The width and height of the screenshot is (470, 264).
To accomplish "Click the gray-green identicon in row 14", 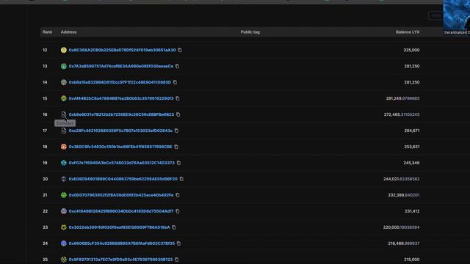I will pos(64,82).
